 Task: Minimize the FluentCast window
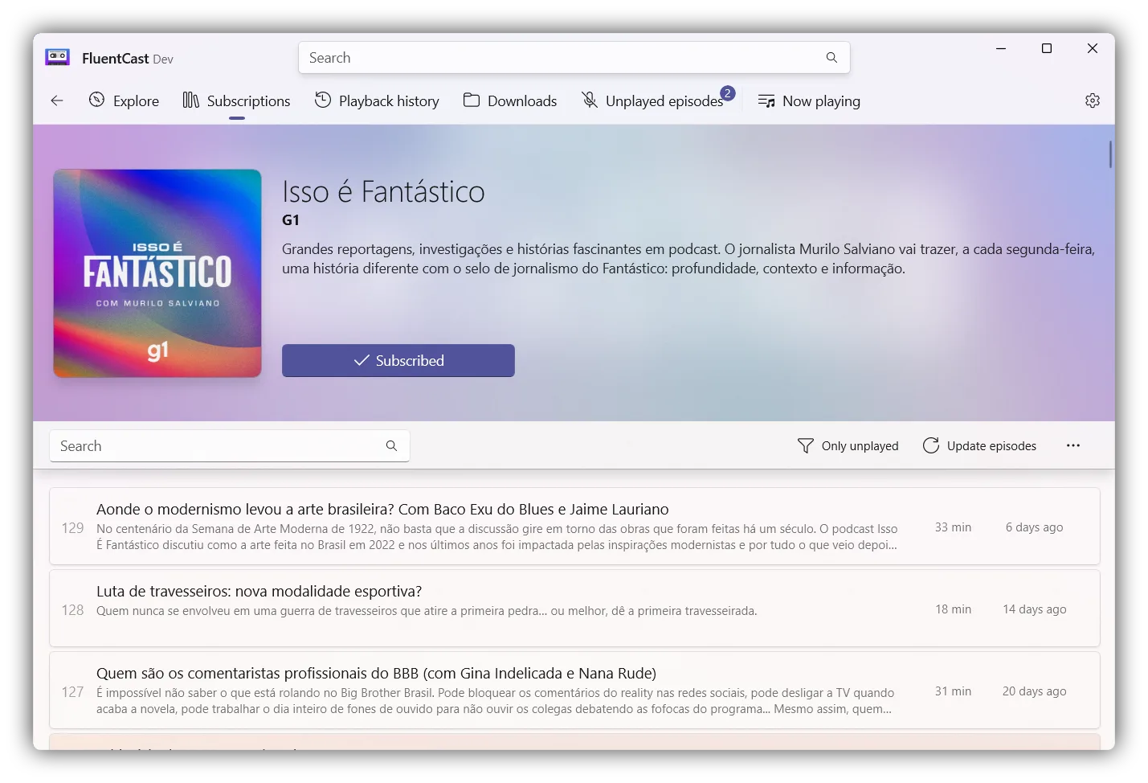pyautogui.click(x=1001, y=48)
